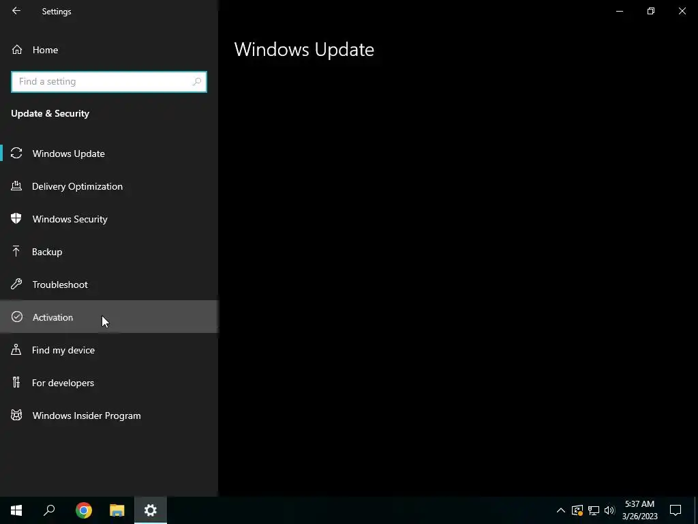The width and height of the screenshot is (698, 524).
Task: Open File Explorer from taskbar
Action: click(117, 510)
